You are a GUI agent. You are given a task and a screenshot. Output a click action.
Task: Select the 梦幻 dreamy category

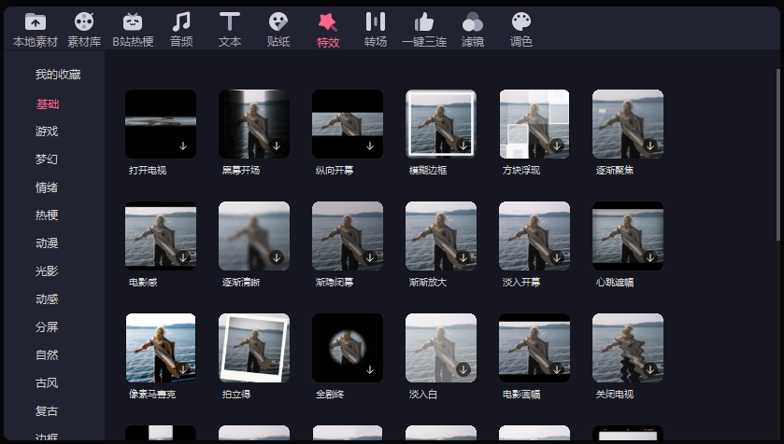click(47, 160)
